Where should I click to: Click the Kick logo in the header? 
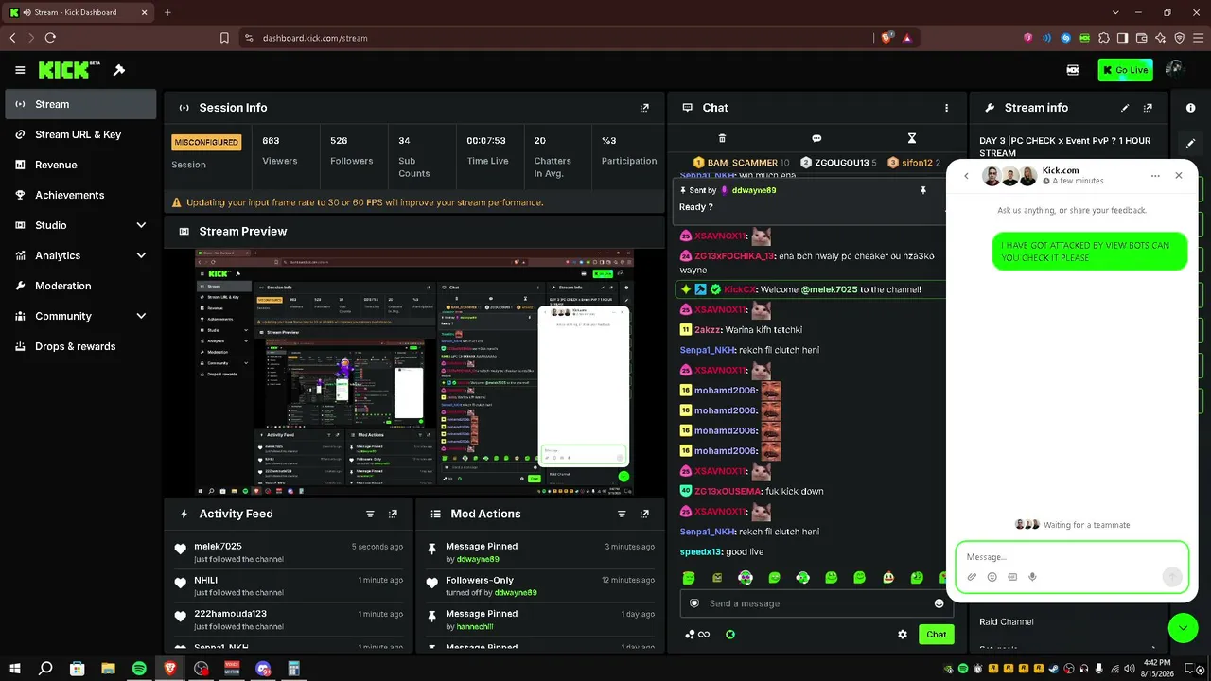click(x=69, y=70)
